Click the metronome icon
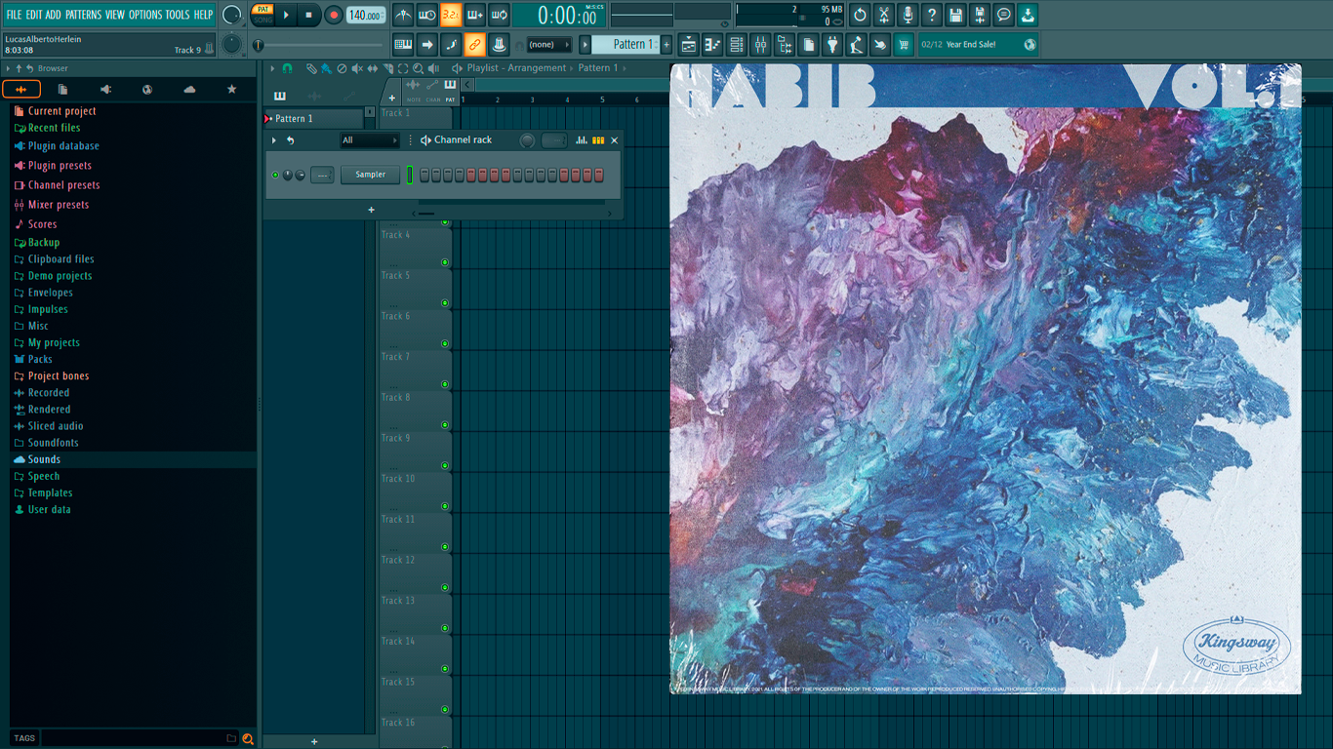Viewport: 1333px width, 749px height. [x=403, y=15]
